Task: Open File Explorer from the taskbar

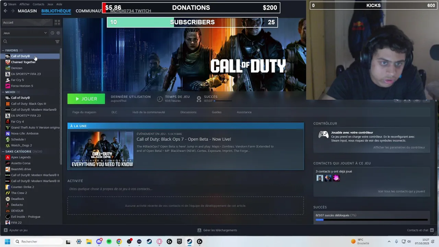Action: pyautogui.click(x=89, y=242)
